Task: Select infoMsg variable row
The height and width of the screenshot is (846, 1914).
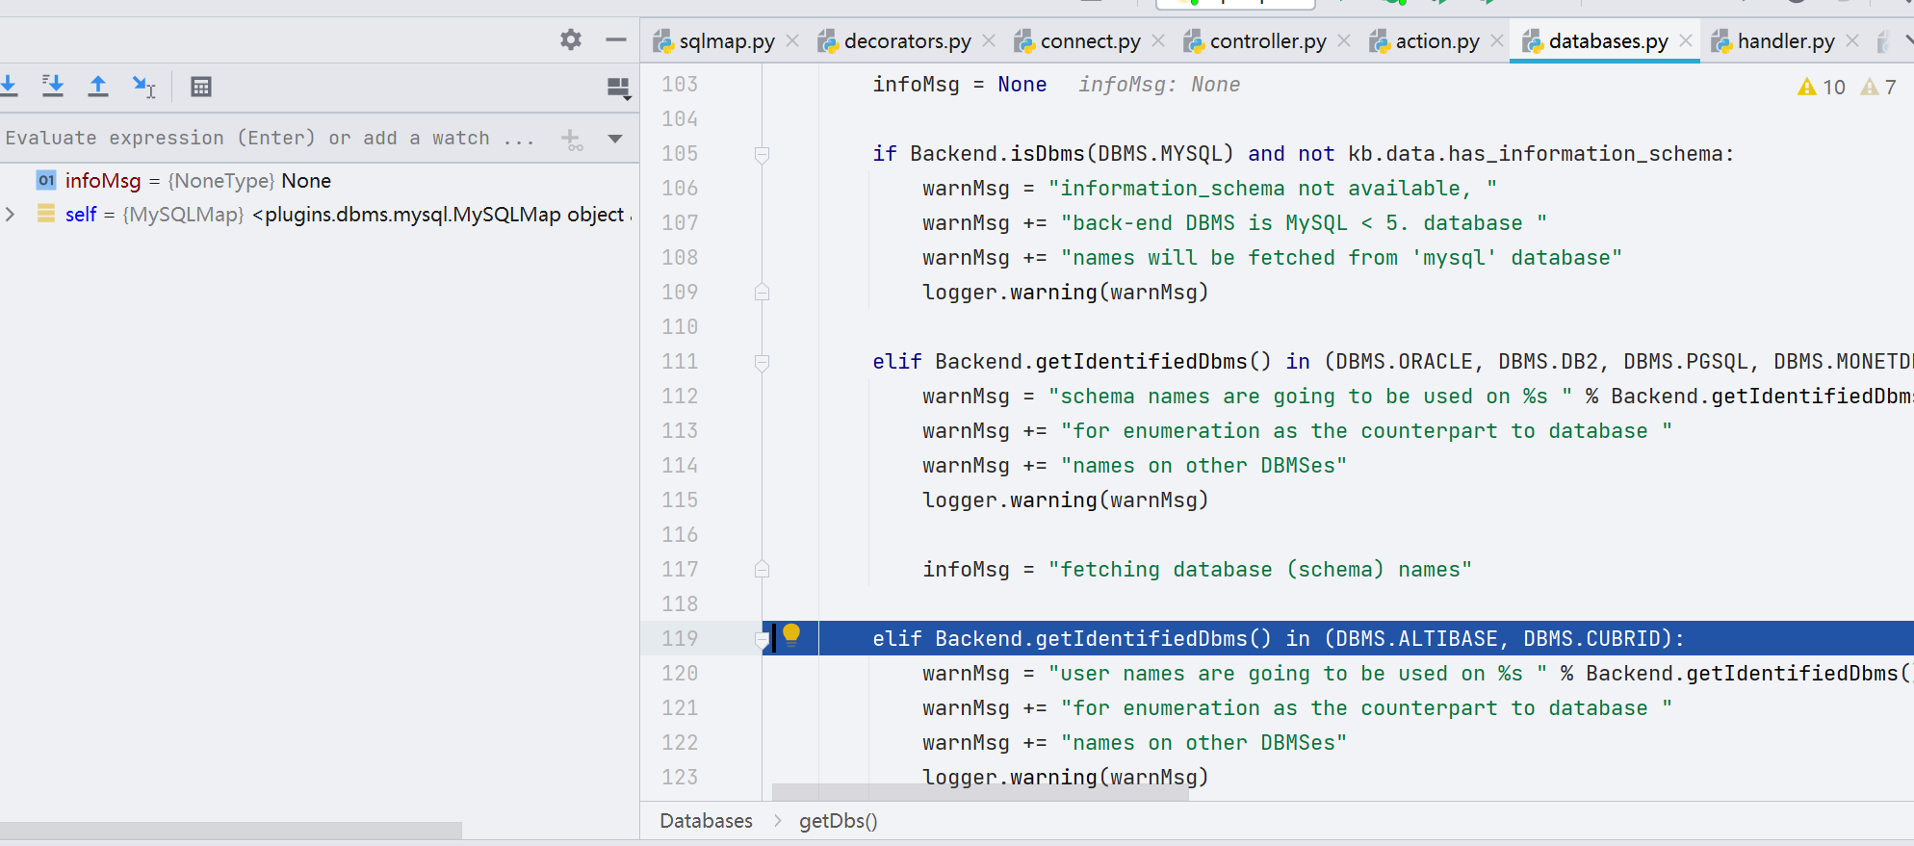Action: pyautogui.click(x=320, y=181)
